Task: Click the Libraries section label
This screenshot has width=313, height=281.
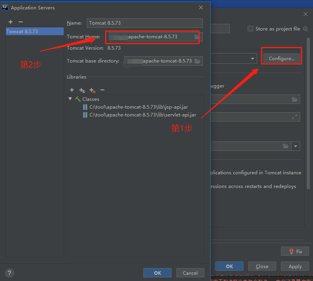Action: click(77, 77)
